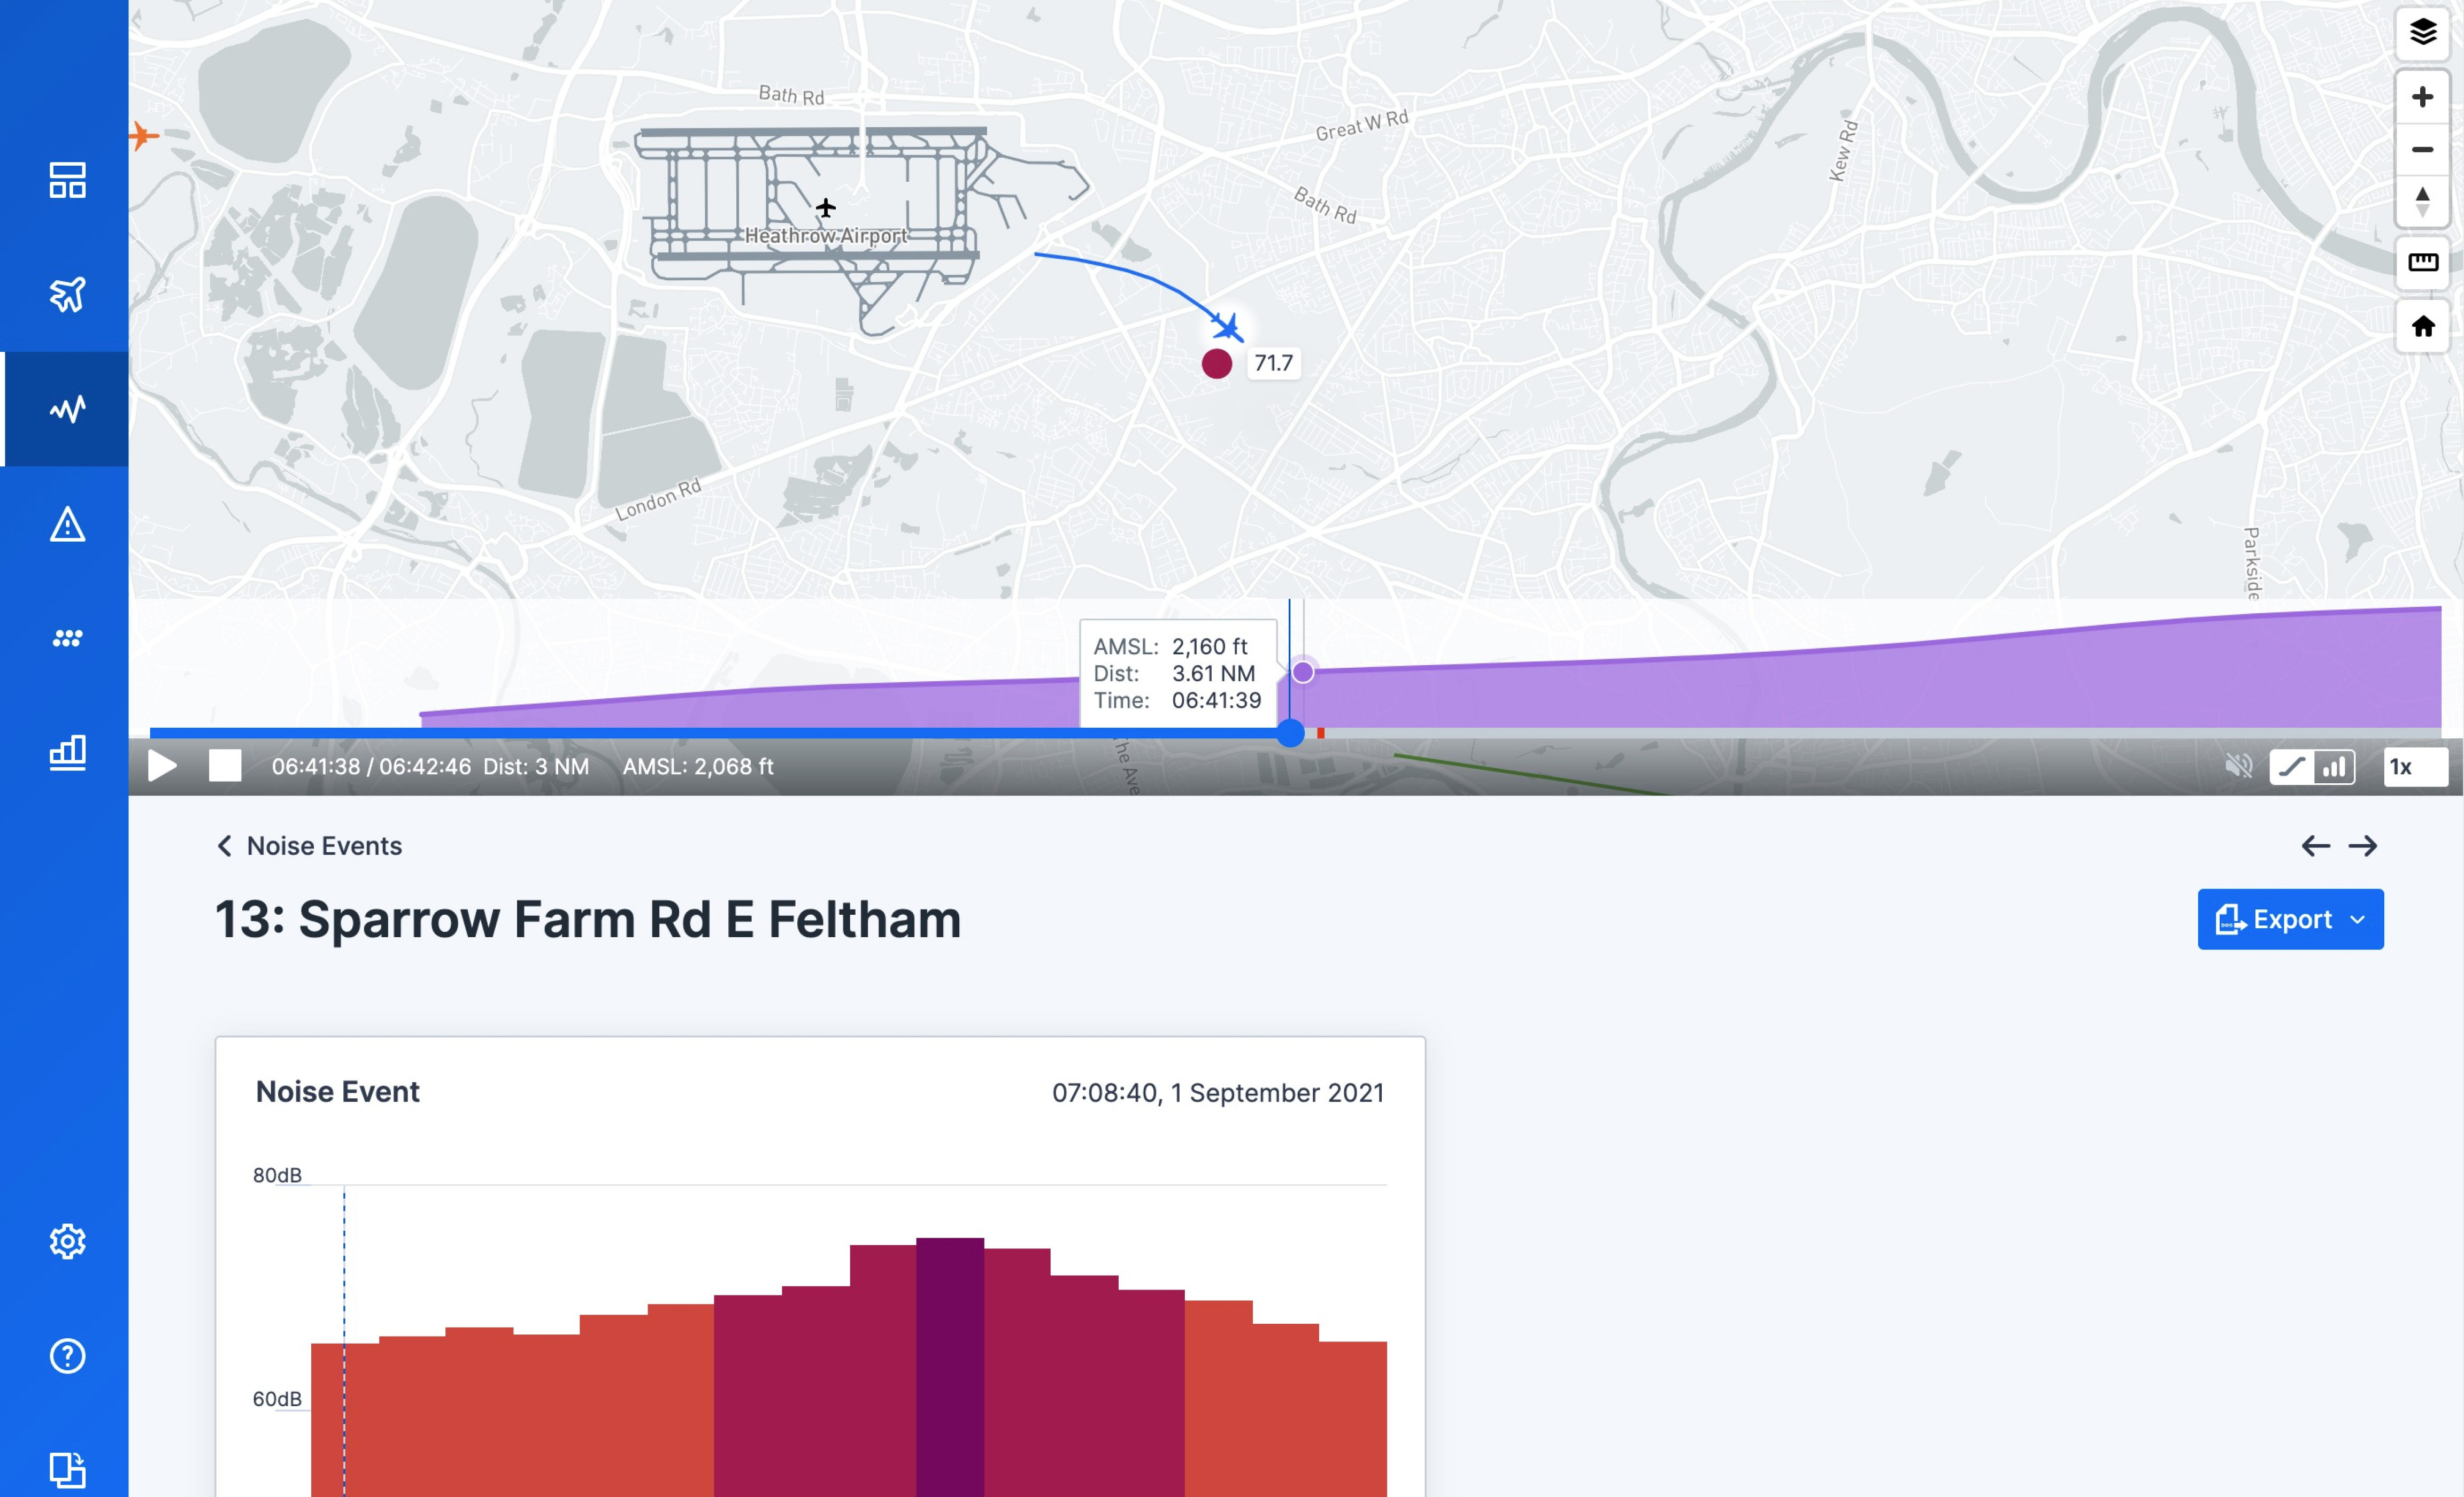This screenshot has height=1497, width=2464.
Task: Open the noise monitoring sidebar tab
Action: coord(67,409)
